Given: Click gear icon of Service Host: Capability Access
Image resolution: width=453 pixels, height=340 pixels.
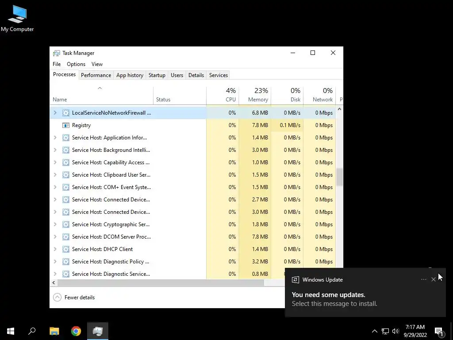Looking at the screenshot, I should tap(66, 162).
